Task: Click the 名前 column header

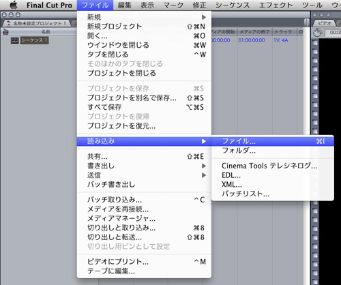Action: [x=46, y=32]
